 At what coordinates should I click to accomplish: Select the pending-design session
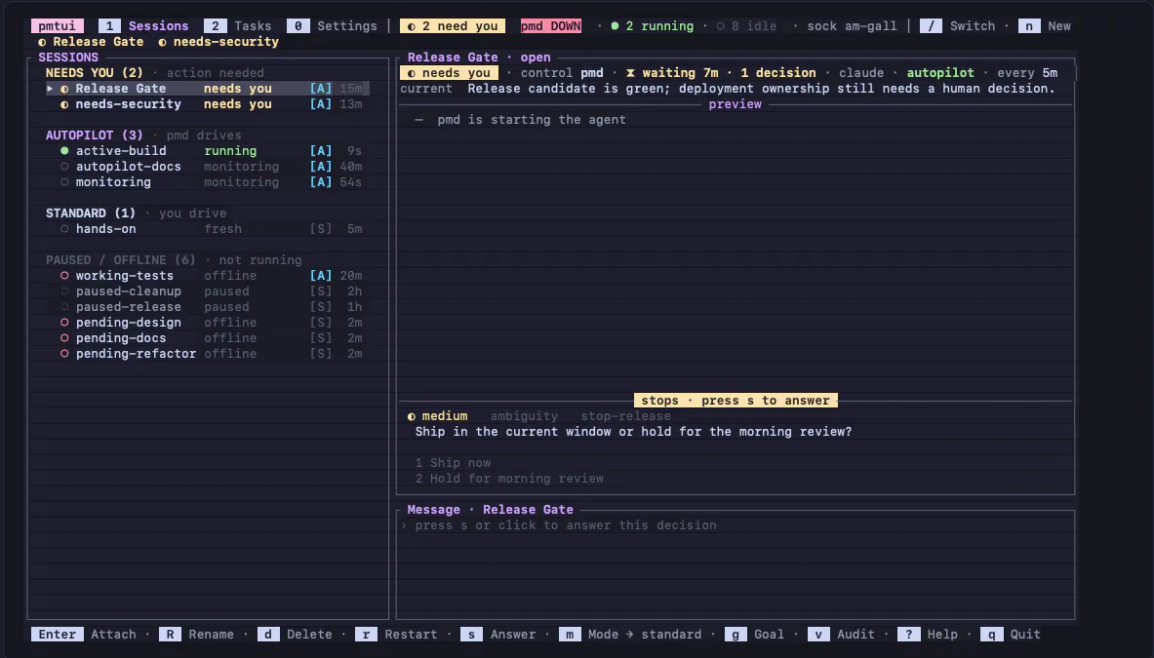coord(207,322)
